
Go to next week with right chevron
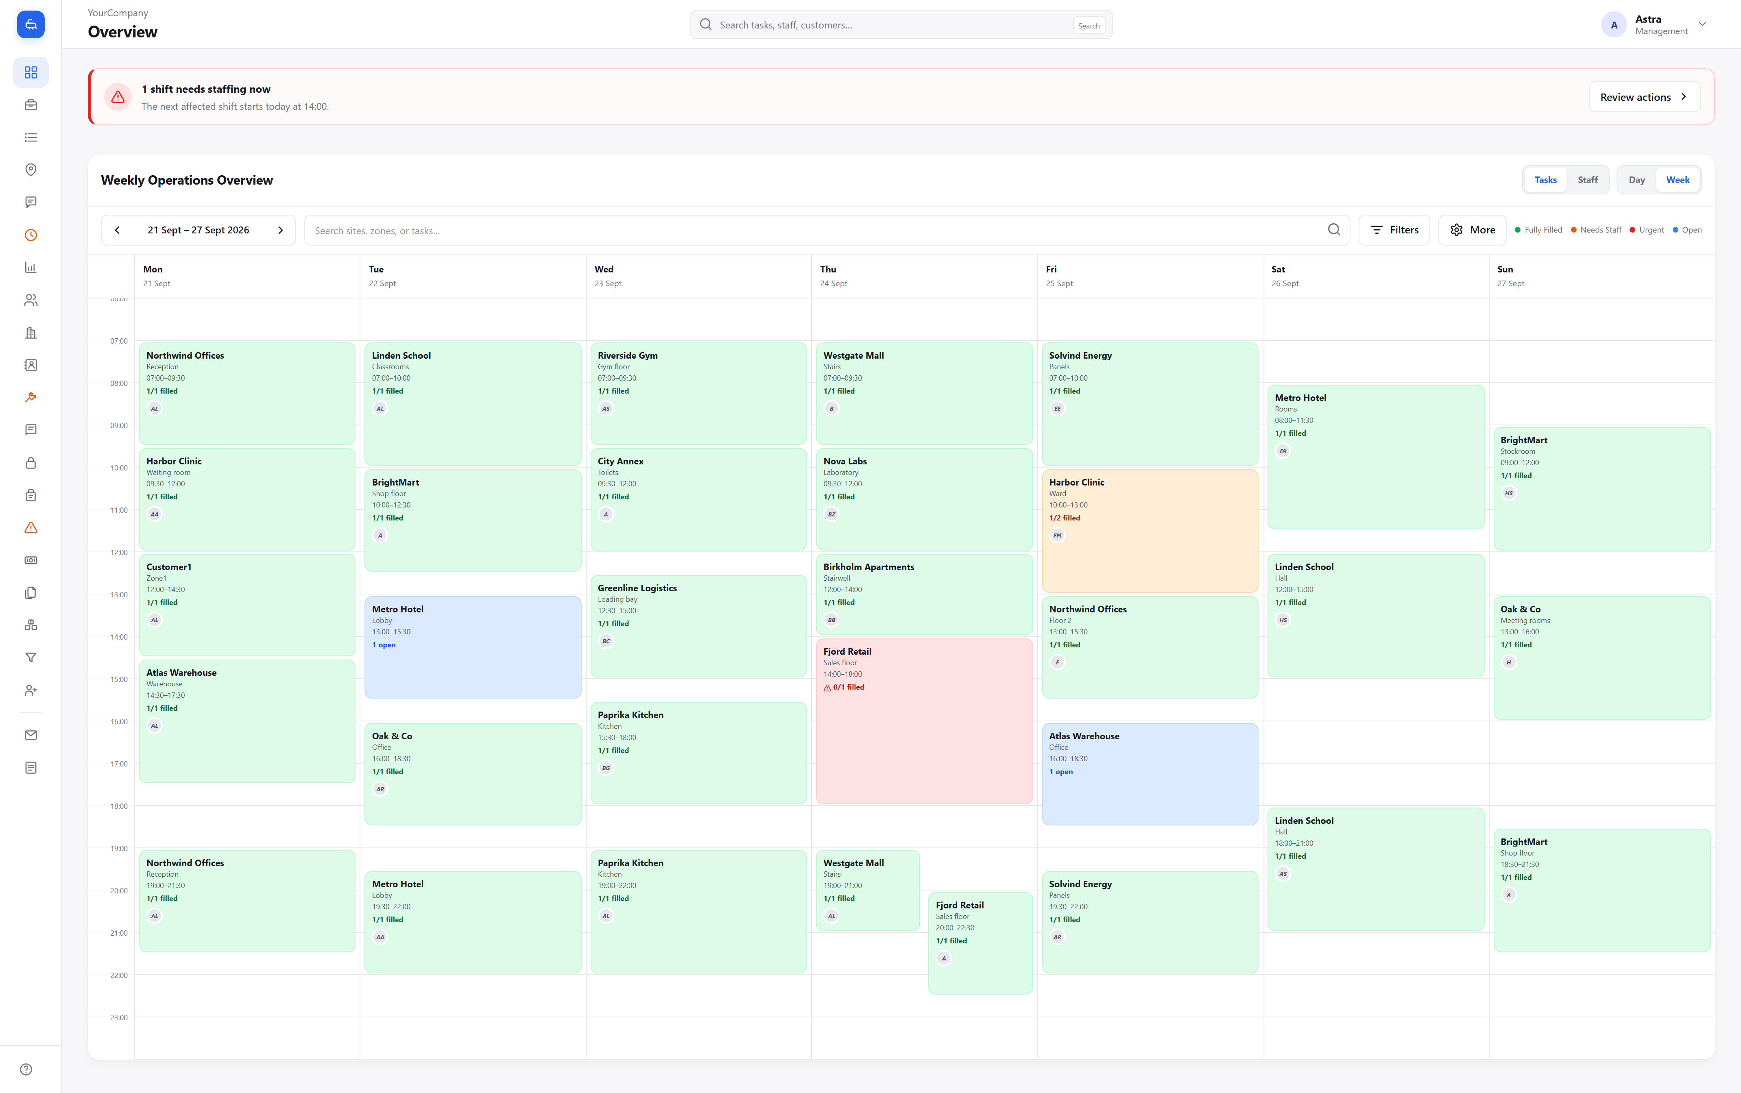pyautogui.click(x=281, y=230)
